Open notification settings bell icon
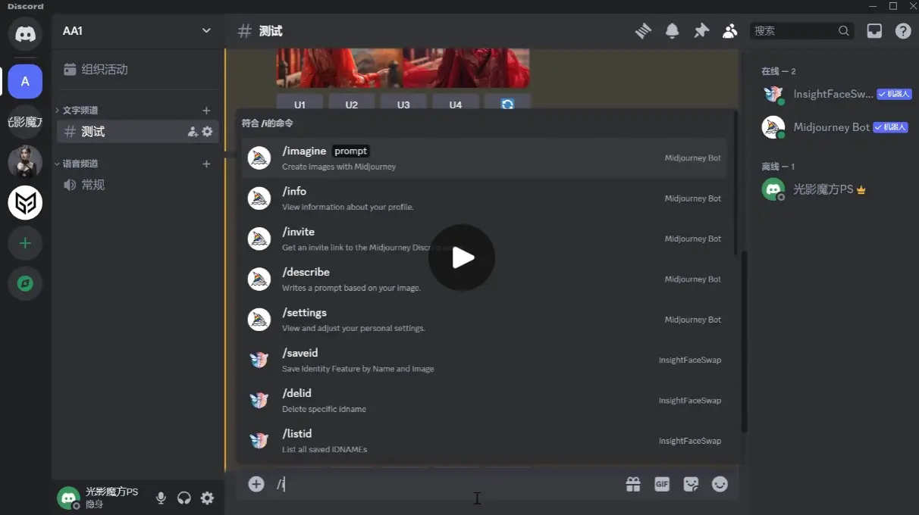The width and height of the screenshot is (919, 515). tap(672, 31)
